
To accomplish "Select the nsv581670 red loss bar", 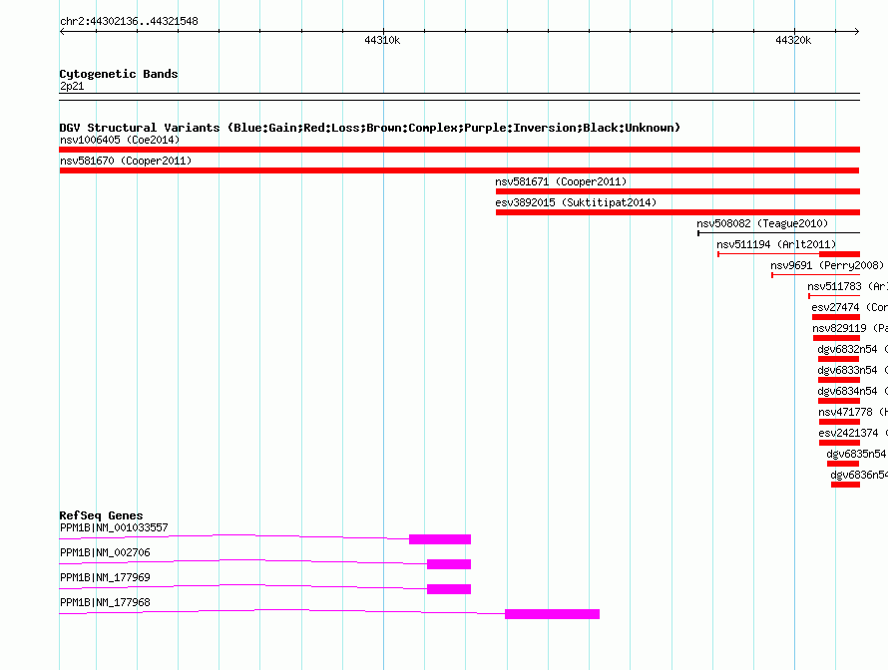I will point(459,170).
